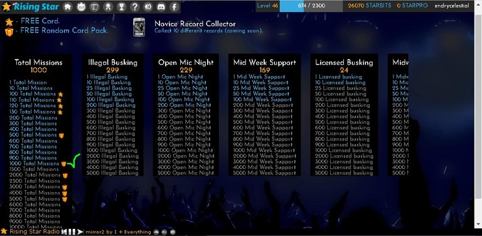This screenshot has width=482, height=236.
Task: Click the 300 Illegal Busking entry
Action: click(x=110, y=110)
